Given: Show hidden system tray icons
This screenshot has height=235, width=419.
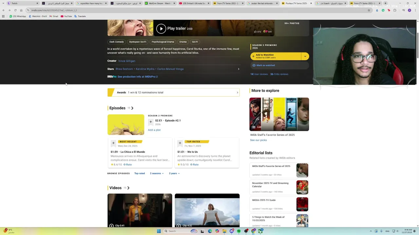Looking at the screenshot, I should [x=371, y=231].
